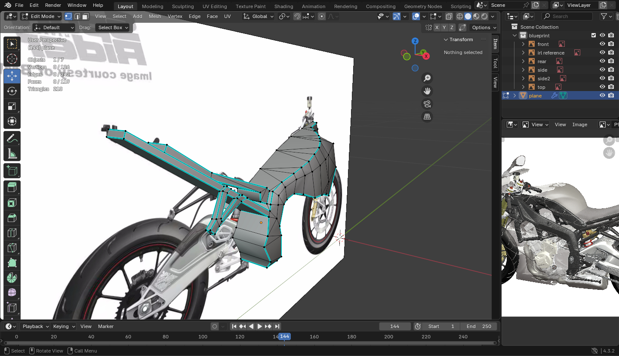The width and height of the screenshot is (619, 356).
Task: Play the animation forward
Action: 260,326
